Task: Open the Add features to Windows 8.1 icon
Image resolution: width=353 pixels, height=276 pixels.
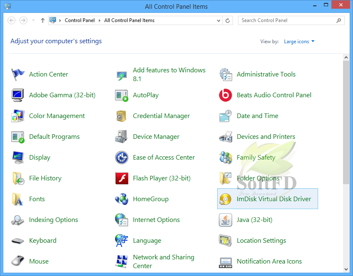Action: [x=122, y=75]
